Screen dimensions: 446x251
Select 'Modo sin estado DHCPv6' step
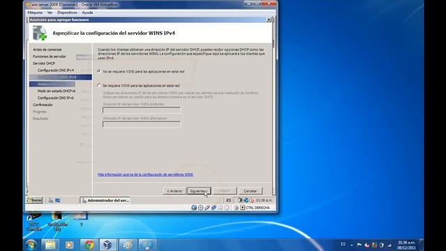[x=56, y=91]
